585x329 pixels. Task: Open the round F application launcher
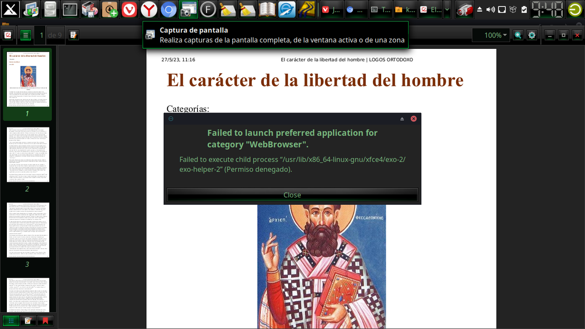(208, 9)
